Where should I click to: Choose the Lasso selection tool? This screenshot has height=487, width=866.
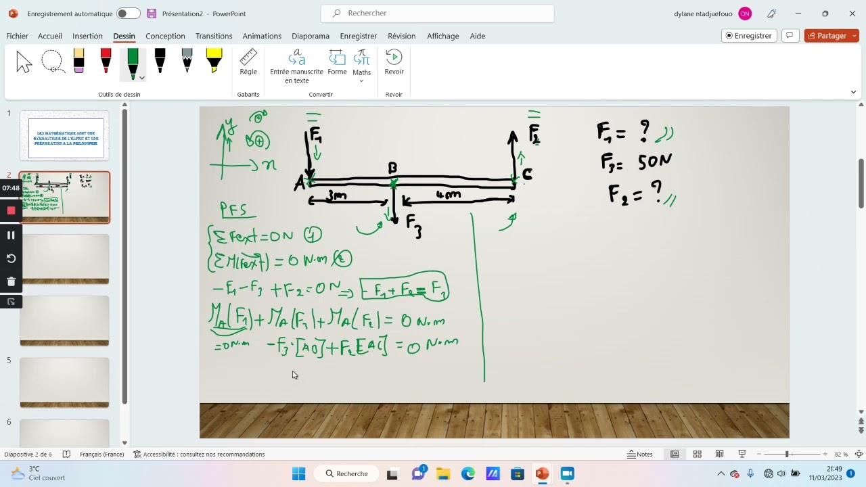pyautogui.click(x=52, y=62)
